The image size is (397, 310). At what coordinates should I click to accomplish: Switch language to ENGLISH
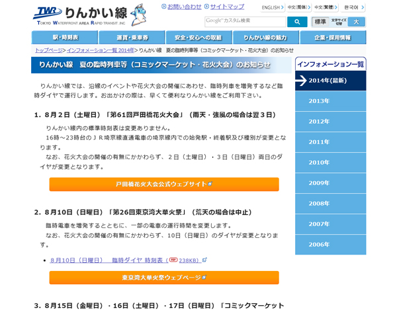[272, 7]
